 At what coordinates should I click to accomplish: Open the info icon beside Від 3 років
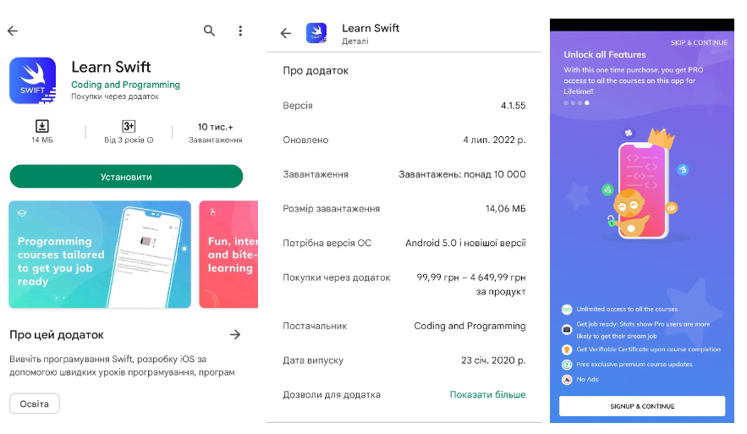[x=150, y=140]
